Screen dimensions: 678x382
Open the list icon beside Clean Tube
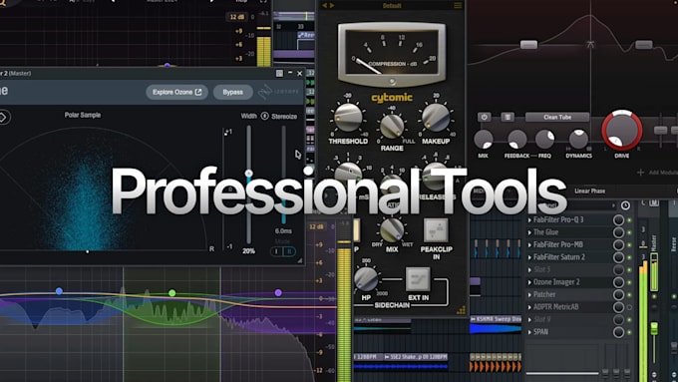pyautogui.click(x=508, y=117)
